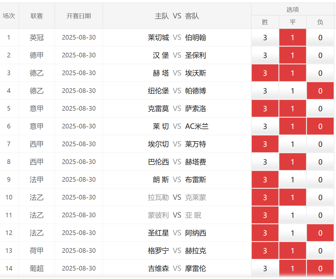Open home team 蒙彼利 link
Image resolution: width=336 pixels, height=279 pixels.
click(158, 215)
